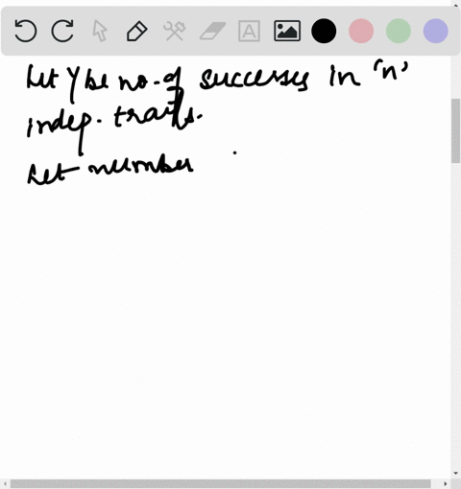Click the handwritten word "success" on canvas
Viewport: 461px width, 489px height.
click(x=255, y=79)
